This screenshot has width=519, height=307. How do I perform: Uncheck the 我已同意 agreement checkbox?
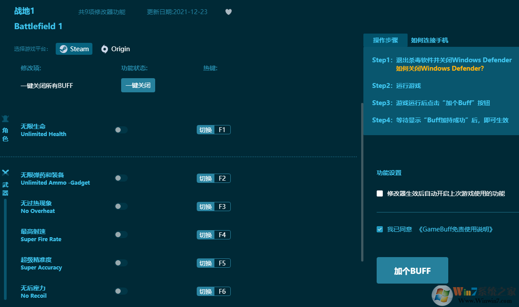(379, 229)
